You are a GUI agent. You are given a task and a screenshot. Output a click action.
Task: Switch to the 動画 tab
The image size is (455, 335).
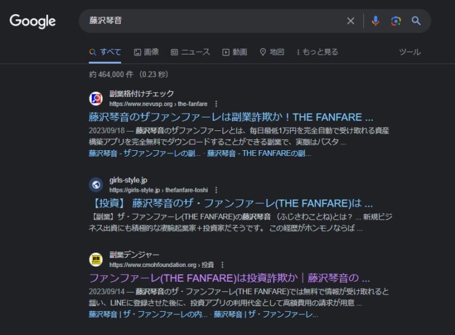coord(235,52)
